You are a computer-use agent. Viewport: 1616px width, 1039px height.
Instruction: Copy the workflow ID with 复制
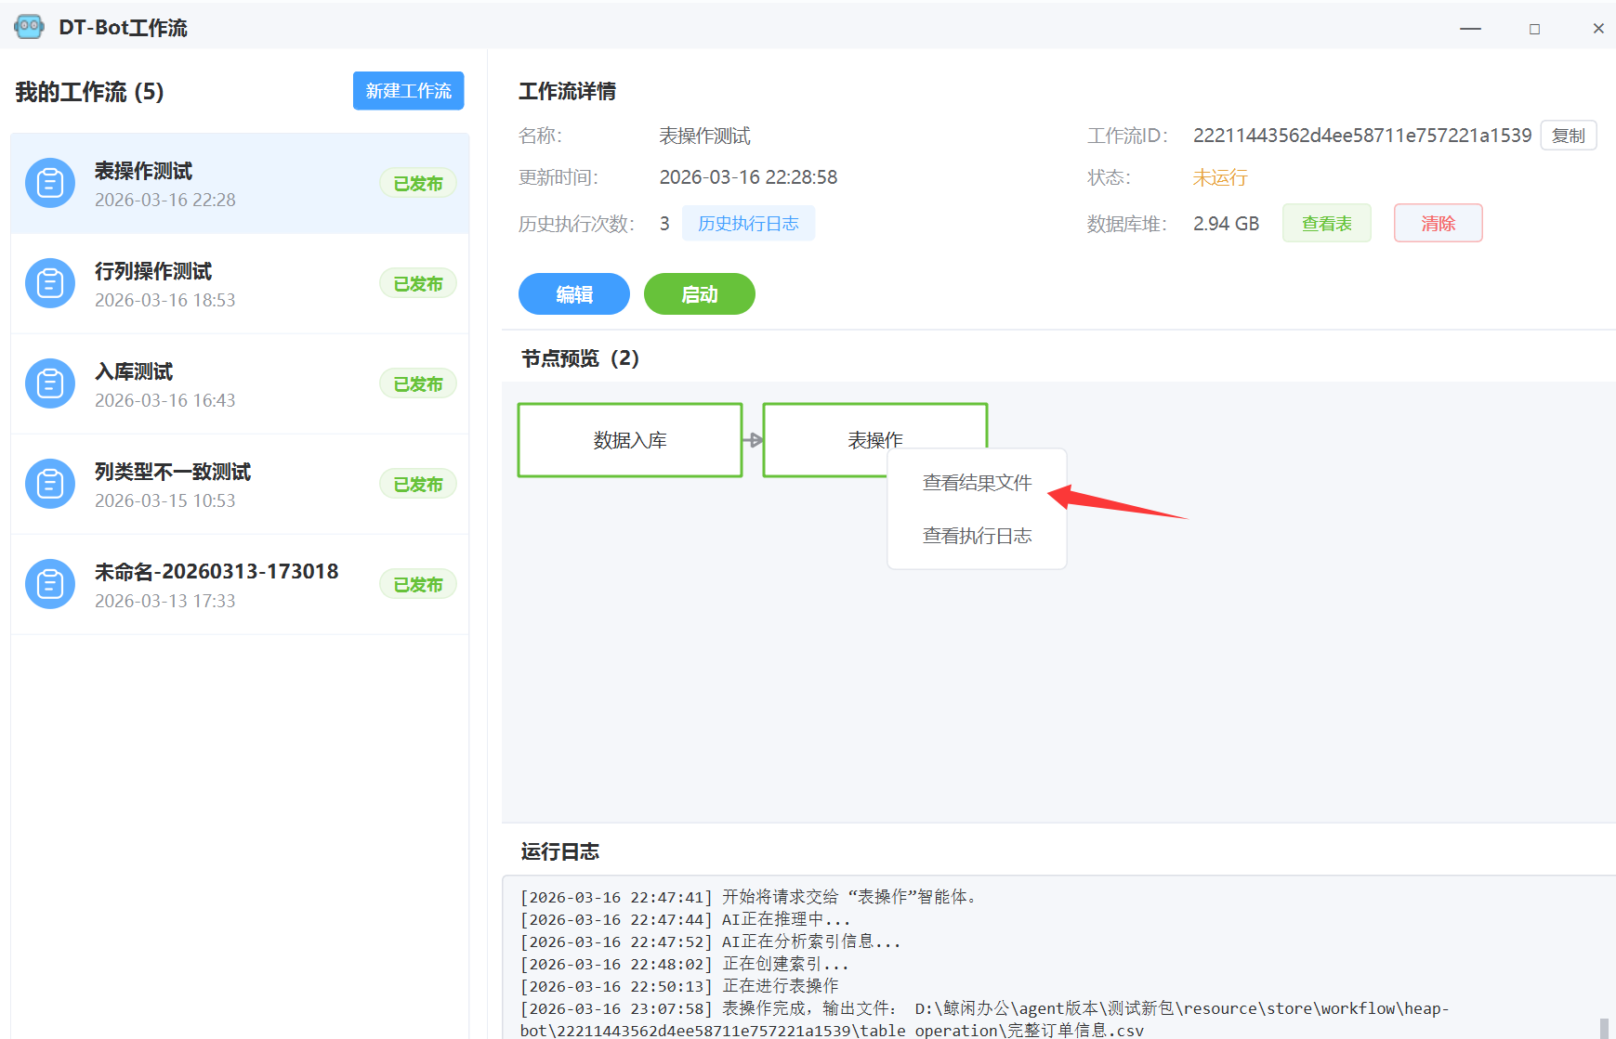[1568, 136]
